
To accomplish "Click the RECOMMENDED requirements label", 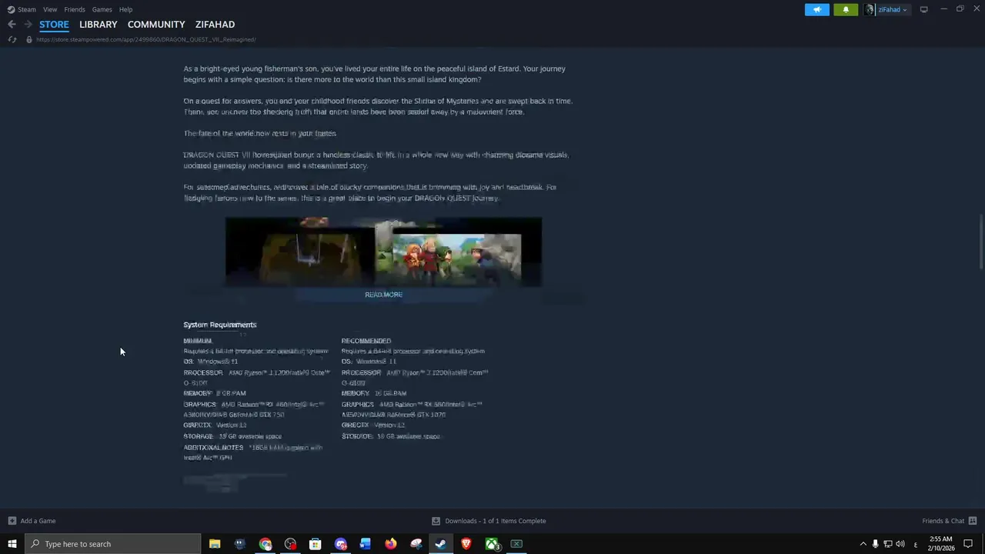I will (x=366, y=341).
